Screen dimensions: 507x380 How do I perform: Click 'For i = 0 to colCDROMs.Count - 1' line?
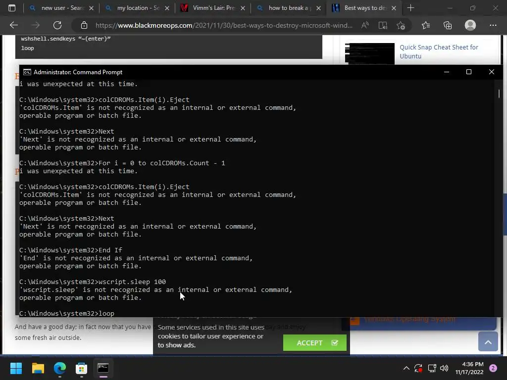click(x=162, y=163)
